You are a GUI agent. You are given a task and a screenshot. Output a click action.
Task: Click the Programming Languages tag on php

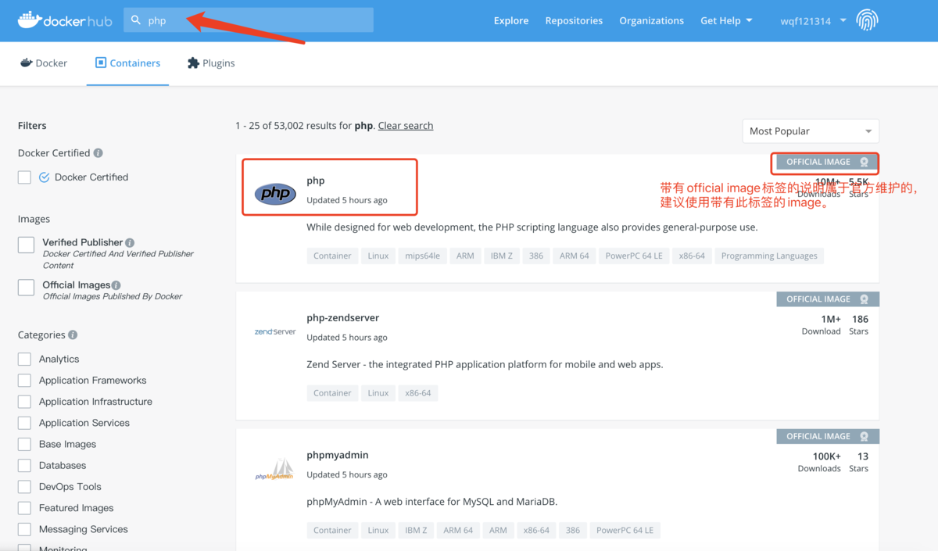point(769,256)
